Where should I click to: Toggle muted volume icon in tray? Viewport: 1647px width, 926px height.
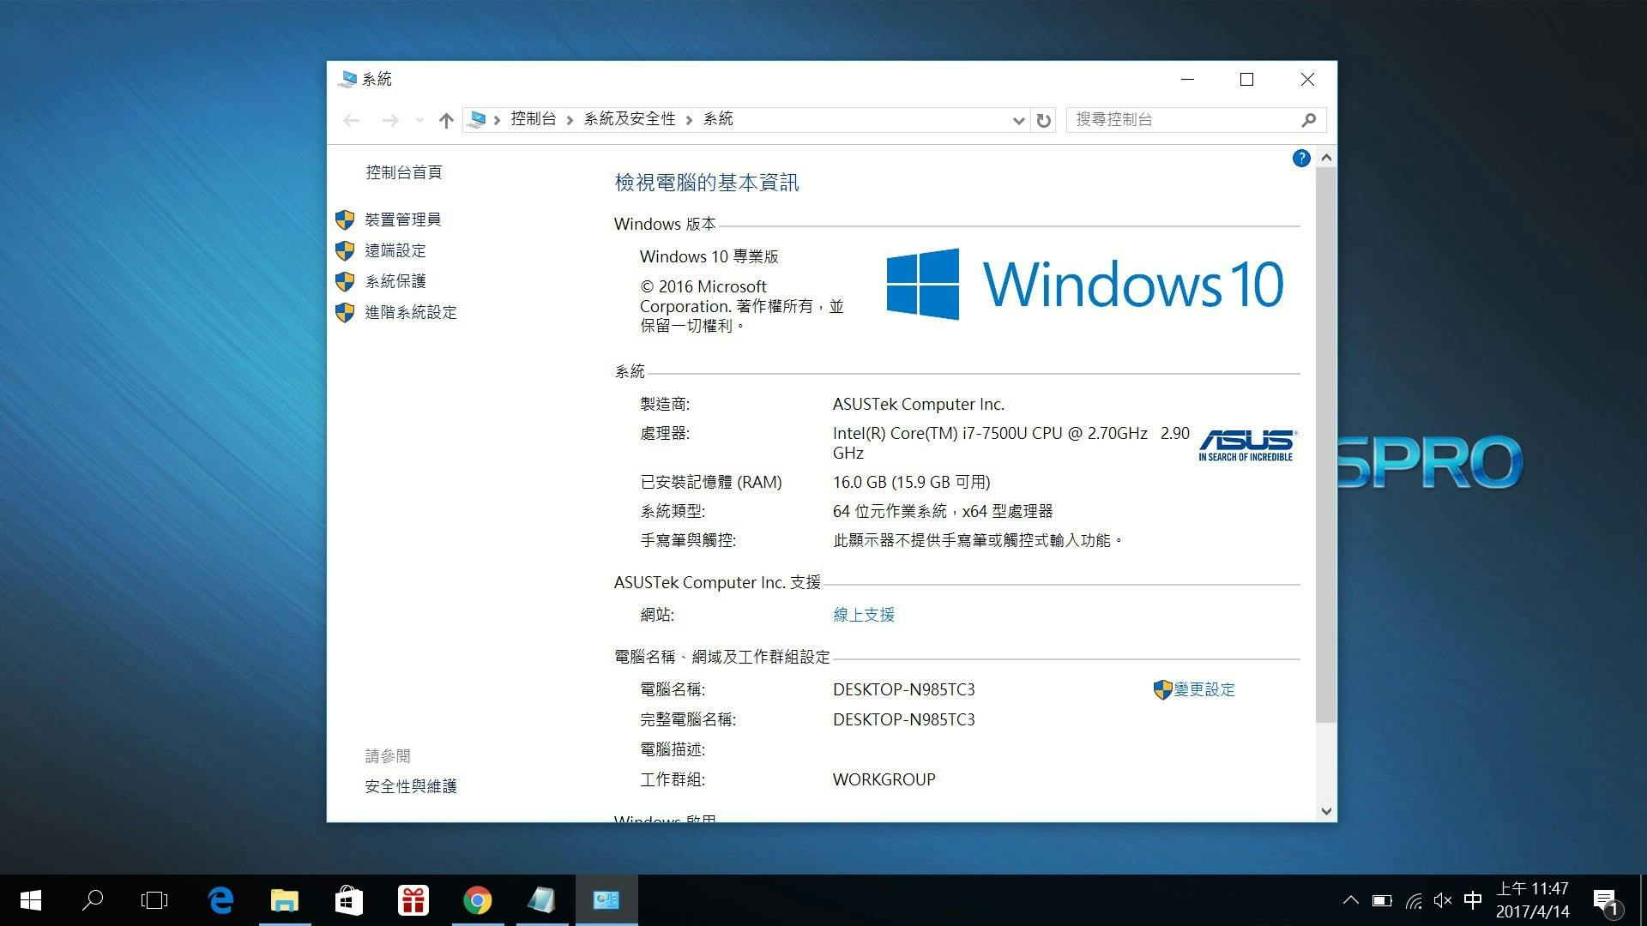(x=1442, y=900)
